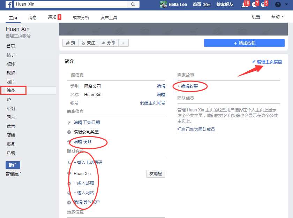Click 编辑故事 link
Screen dimensions: 293x218
click(188, 86)
